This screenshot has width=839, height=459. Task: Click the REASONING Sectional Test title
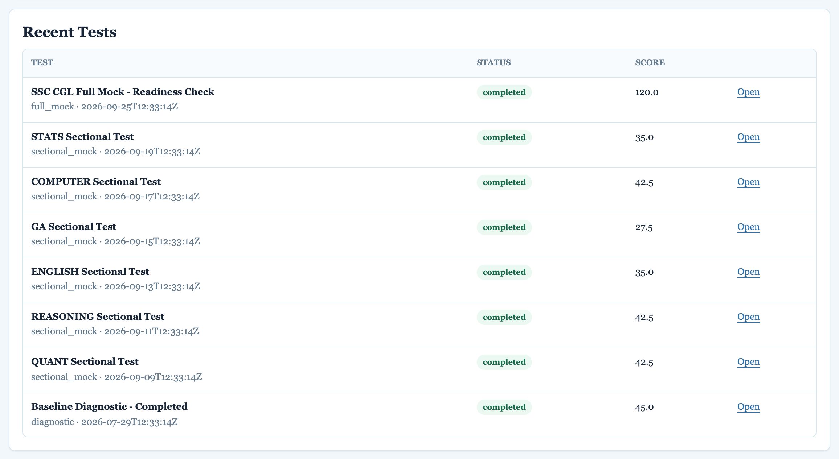[98, 317]
